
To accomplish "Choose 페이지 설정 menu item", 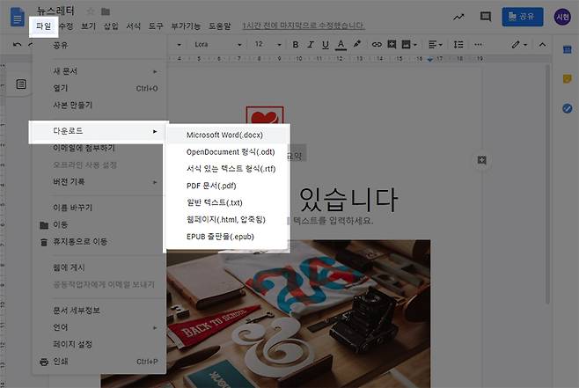I will pos(99,344).
